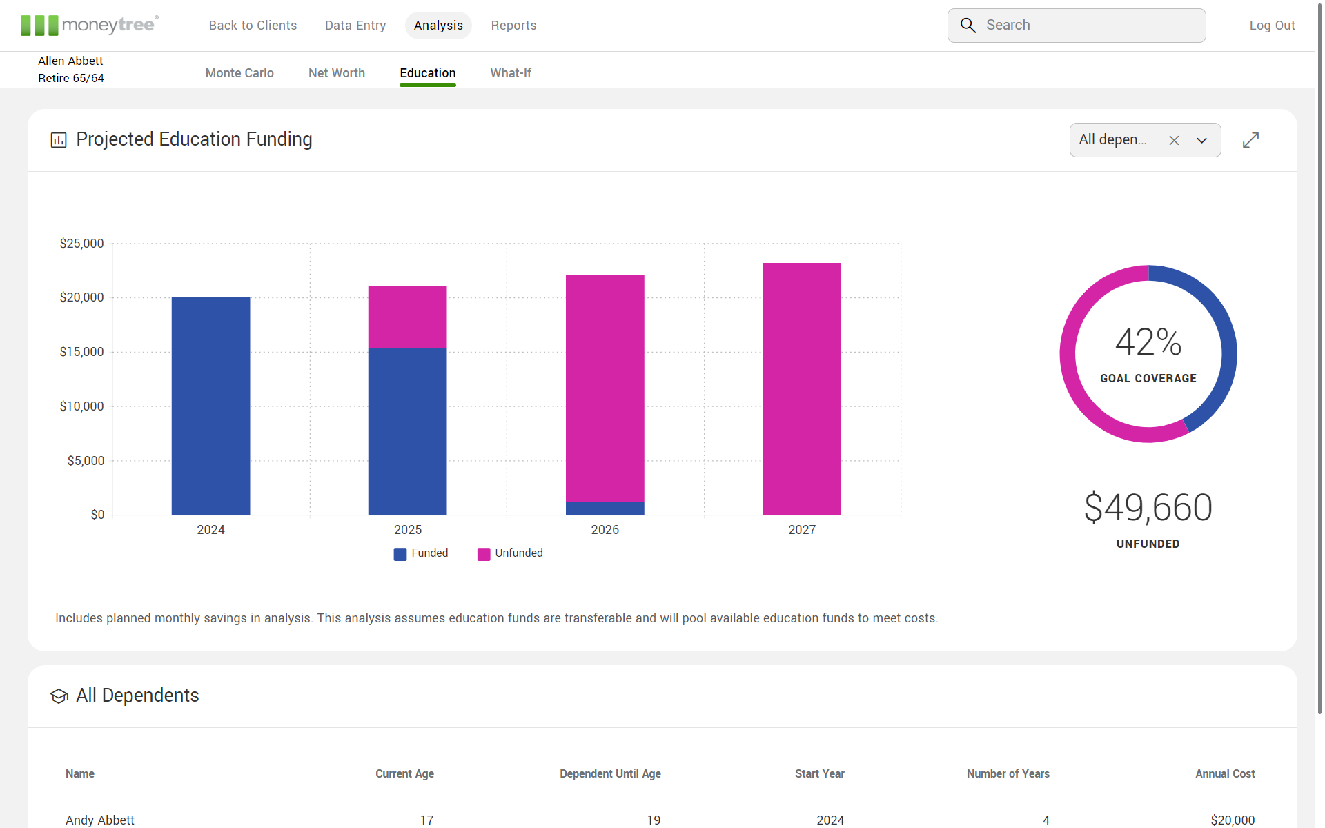This screenshot has height=828, width=1325.
Task: Click the Log Out link
Action: tap(1272, 26)
